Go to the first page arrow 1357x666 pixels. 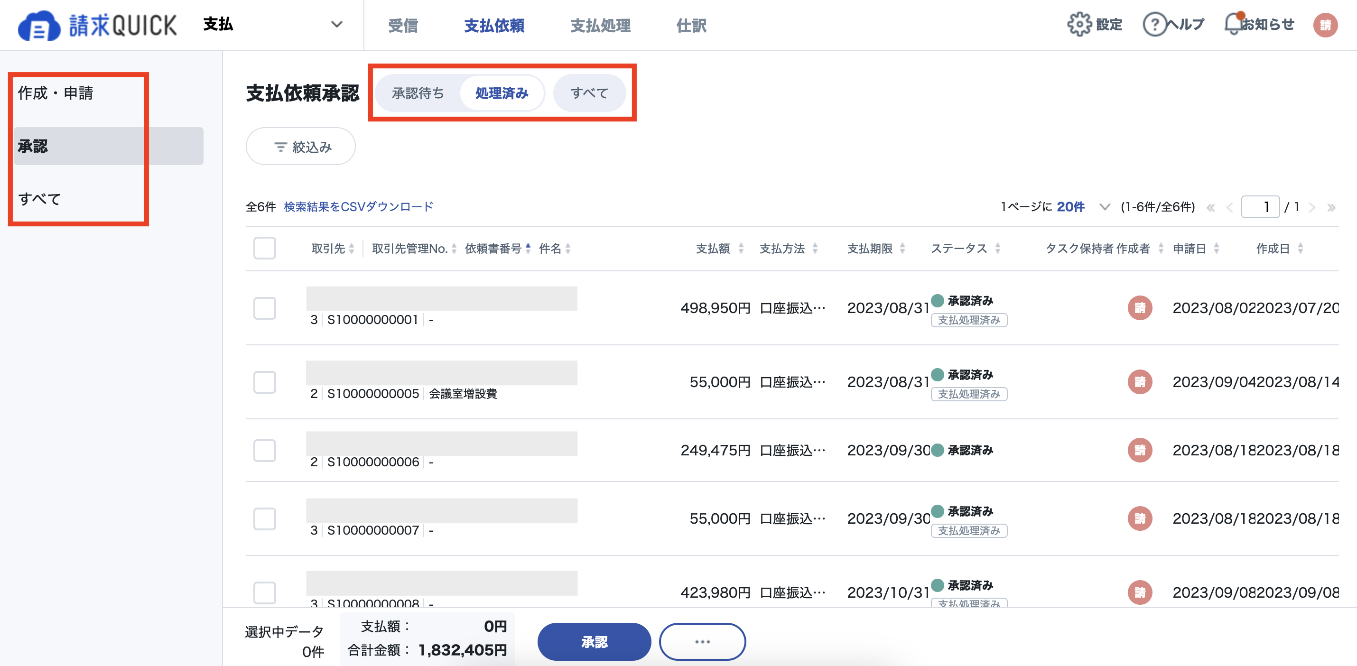[x=1210, y=207]
